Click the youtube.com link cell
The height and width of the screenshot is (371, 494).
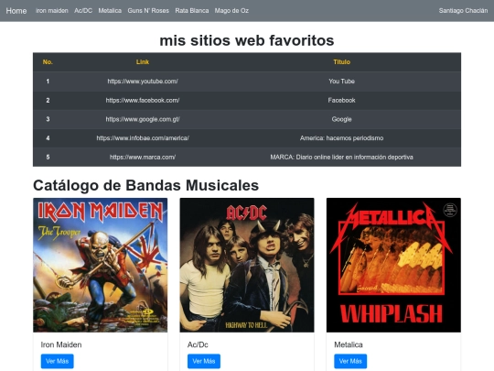[143, 82]
